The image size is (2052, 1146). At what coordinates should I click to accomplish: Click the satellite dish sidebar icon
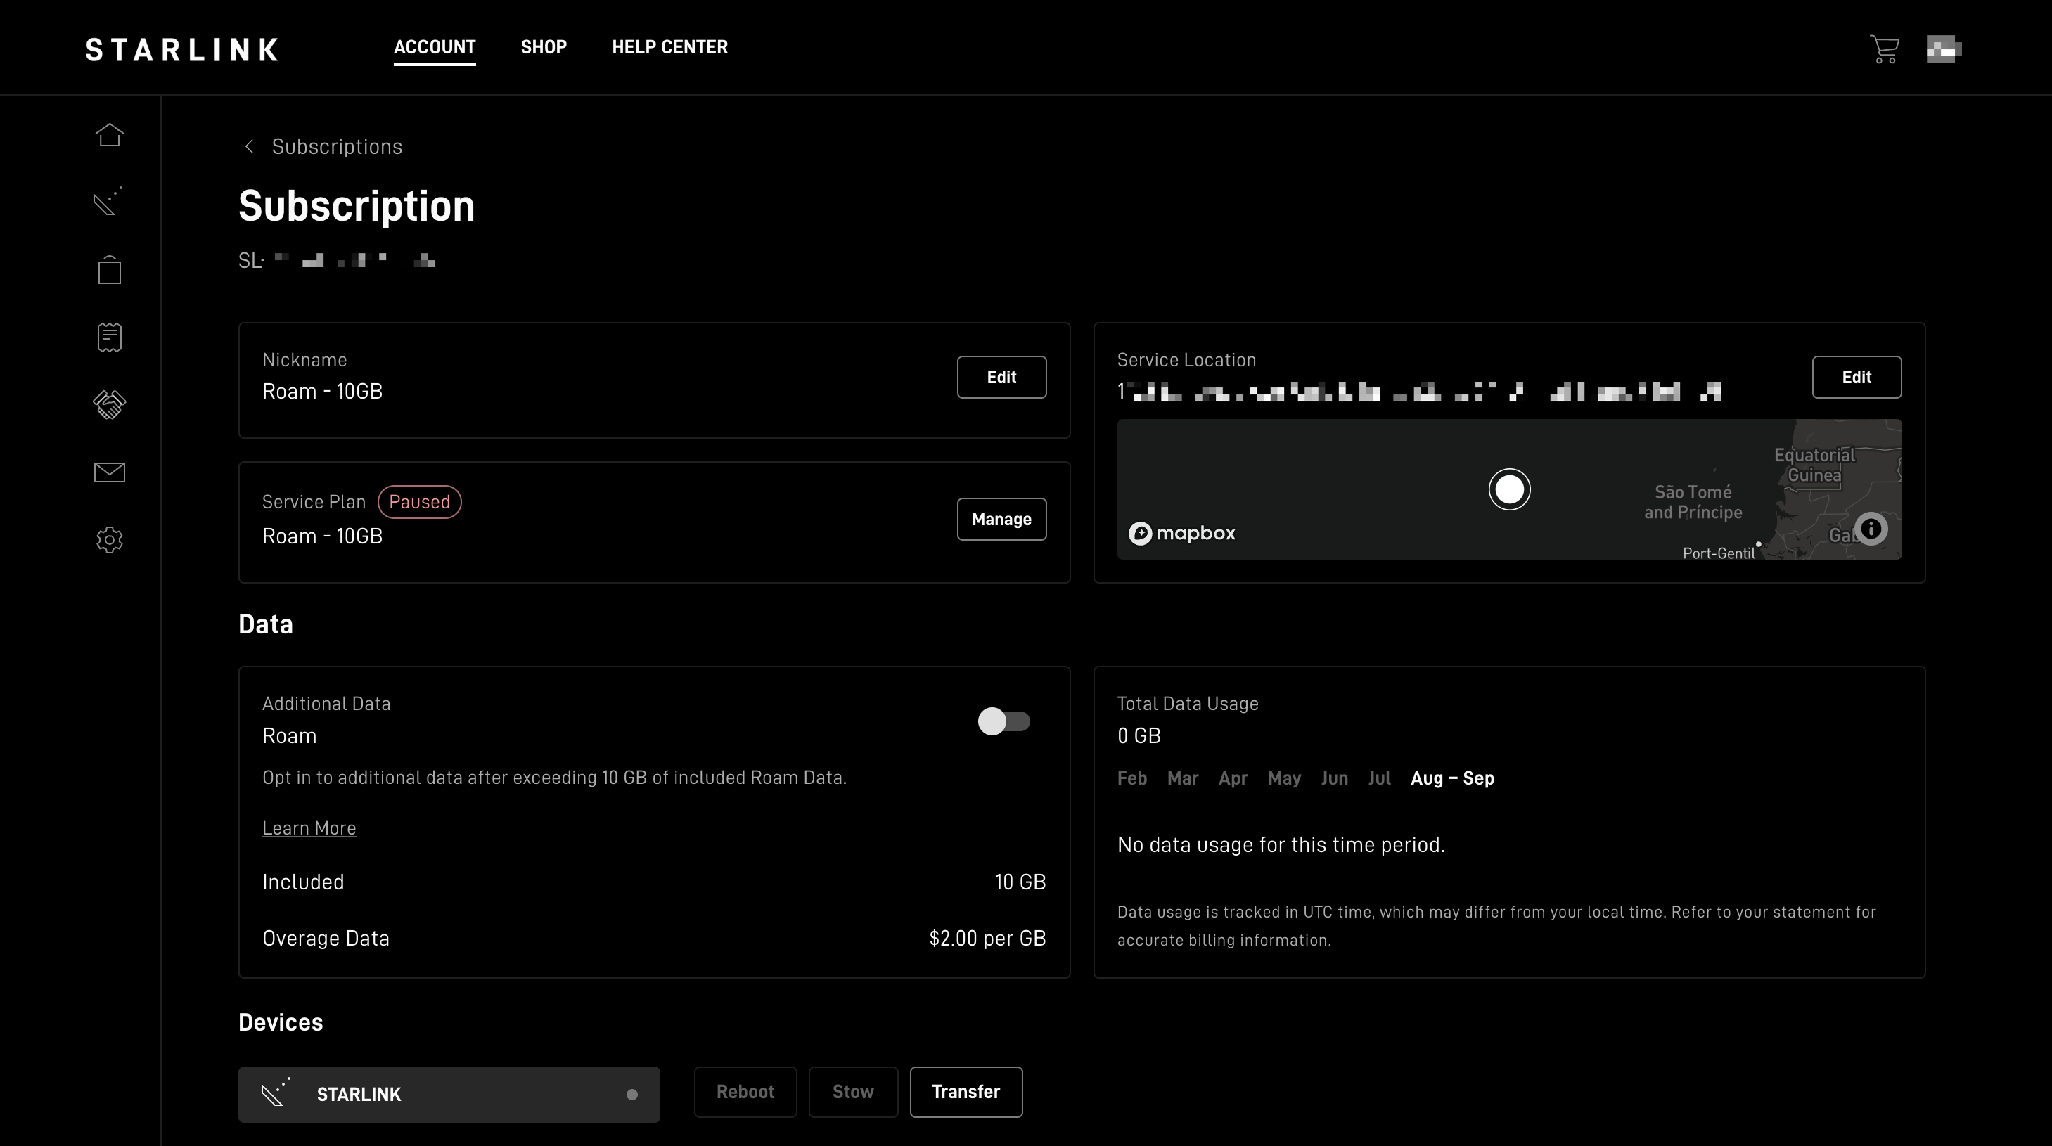click(x=108, y=202)
